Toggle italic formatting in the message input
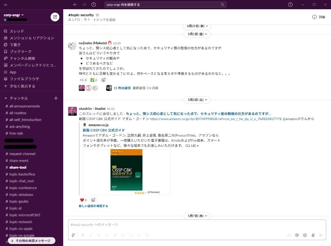 click(x=90, y=235)
